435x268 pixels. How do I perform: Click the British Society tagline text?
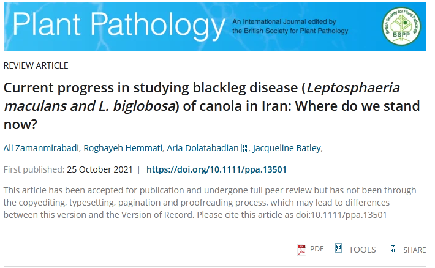pos(290,26)
